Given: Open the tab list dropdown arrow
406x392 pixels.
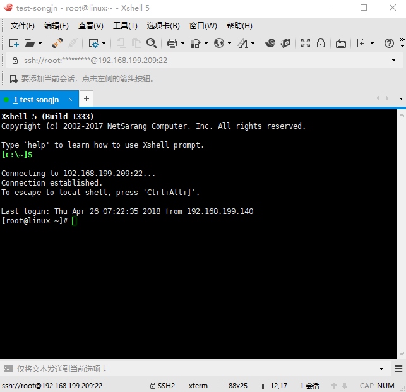Looking at the screenshot, I should point(401,98).
